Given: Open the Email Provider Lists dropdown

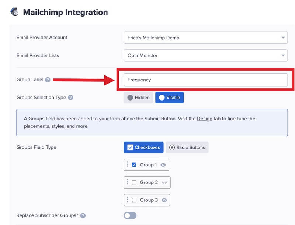Looking at the screenshot, I should (x=205, y=55).
